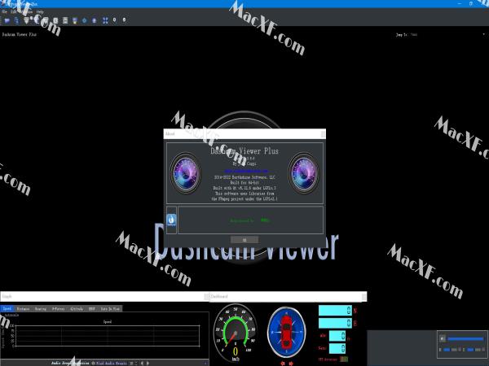
Task: Click the Speed graph plot area
Action: point(108,336)
